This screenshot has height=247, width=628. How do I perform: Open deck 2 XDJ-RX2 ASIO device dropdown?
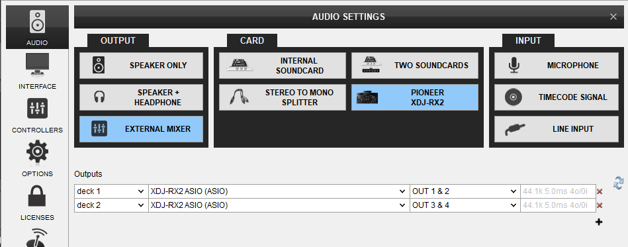point(279,206)
